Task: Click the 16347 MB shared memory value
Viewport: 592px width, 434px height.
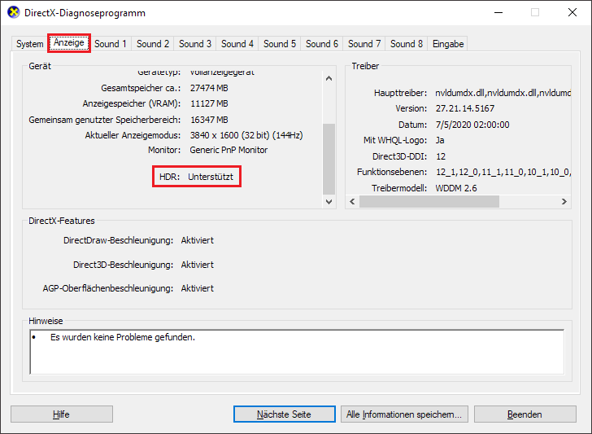Action: point(209,120)
